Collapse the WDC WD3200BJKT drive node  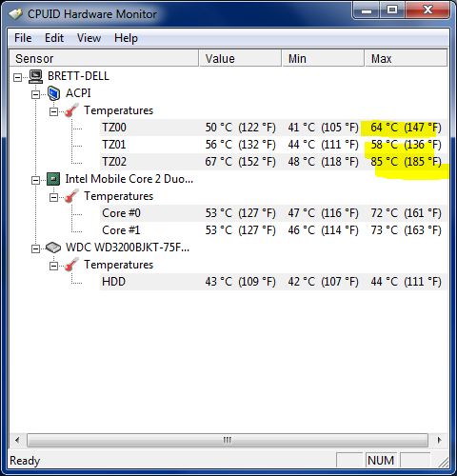pyautogui.click(x=35, y=248)
